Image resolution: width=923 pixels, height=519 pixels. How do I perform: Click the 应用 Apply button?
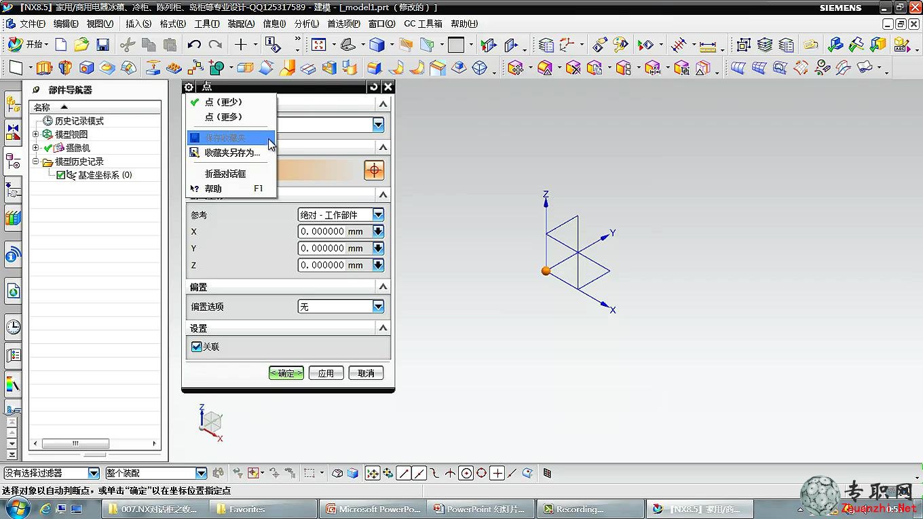(x=326, y=373)
